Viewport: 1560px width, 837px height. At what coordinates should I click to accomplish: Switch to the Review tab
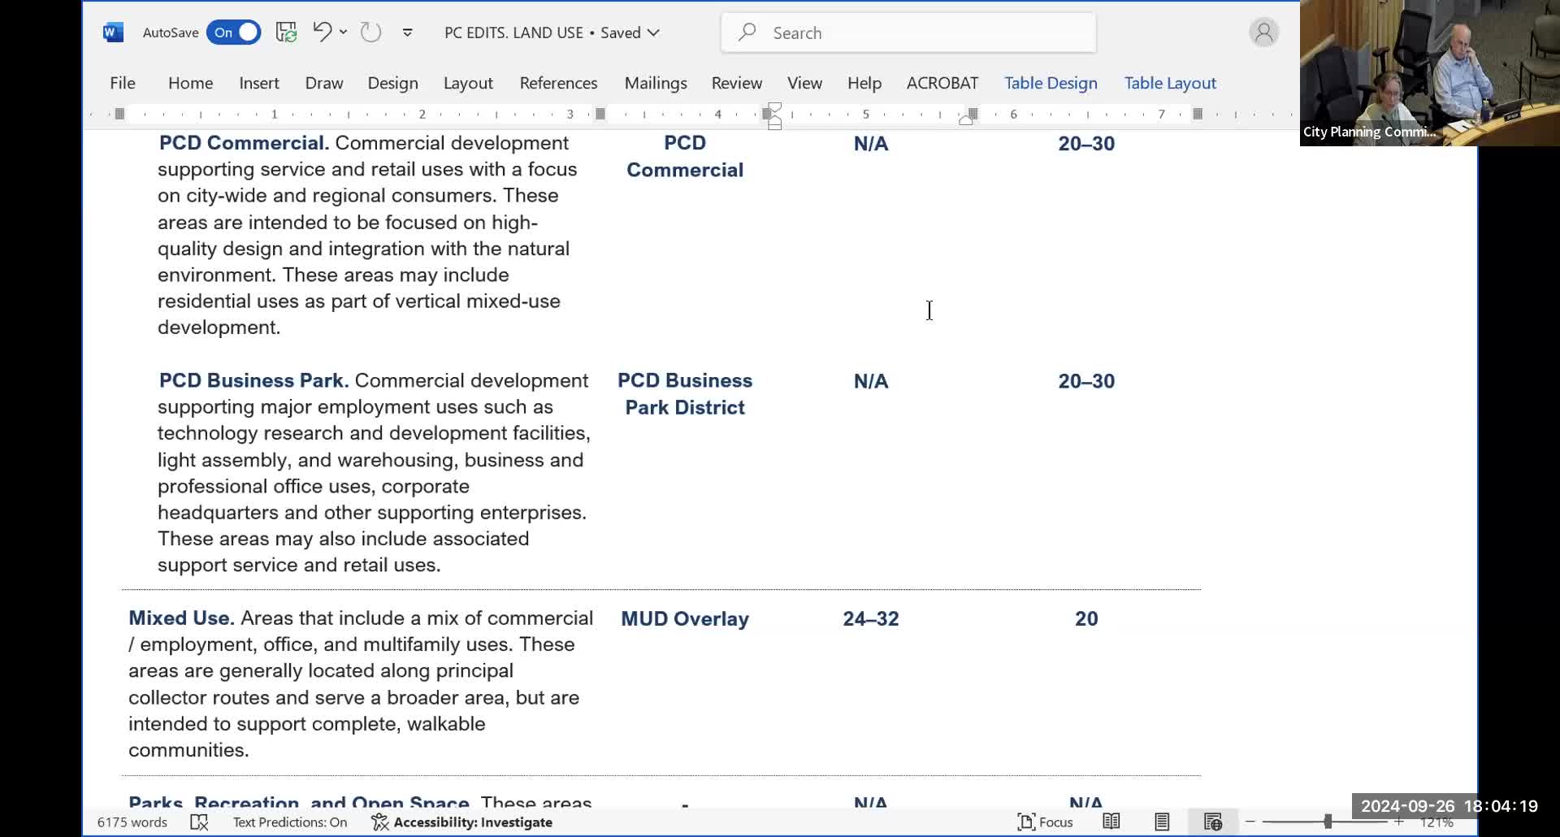pos(737,83)
